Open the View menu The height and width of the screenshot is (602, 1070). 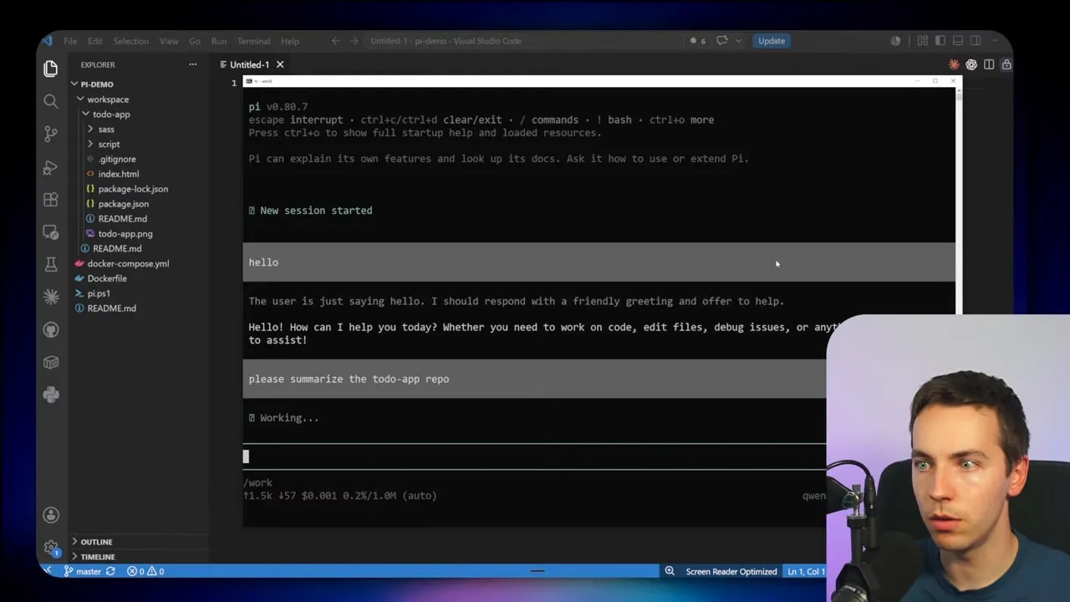click(x=169, y=41)
